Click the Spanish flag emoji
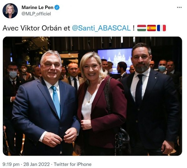 (151, 28)
